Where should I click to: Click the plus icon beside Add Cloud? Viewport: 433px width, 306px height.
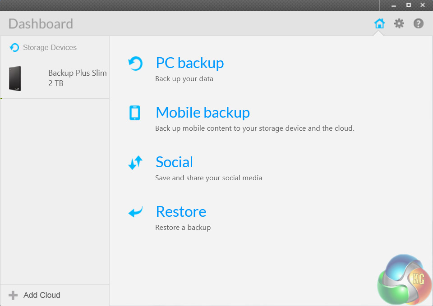coord(13,295)
